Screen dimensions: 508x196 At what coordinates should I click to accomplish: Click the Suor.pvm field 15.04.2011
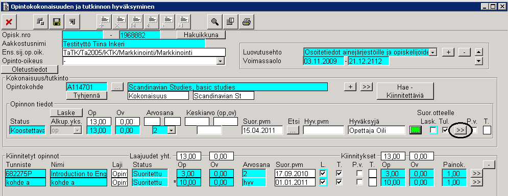[262, 130]
